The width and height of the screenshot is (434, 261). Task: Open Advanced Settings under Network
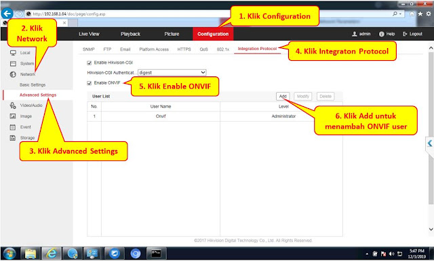pos(38,95)
